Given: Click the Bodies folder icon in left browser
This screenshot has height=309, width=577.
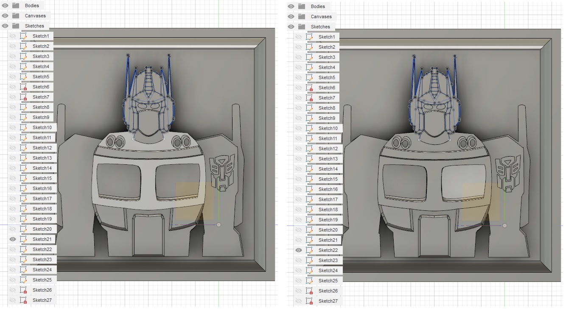Looking at the screenshot, I should 16,6.
